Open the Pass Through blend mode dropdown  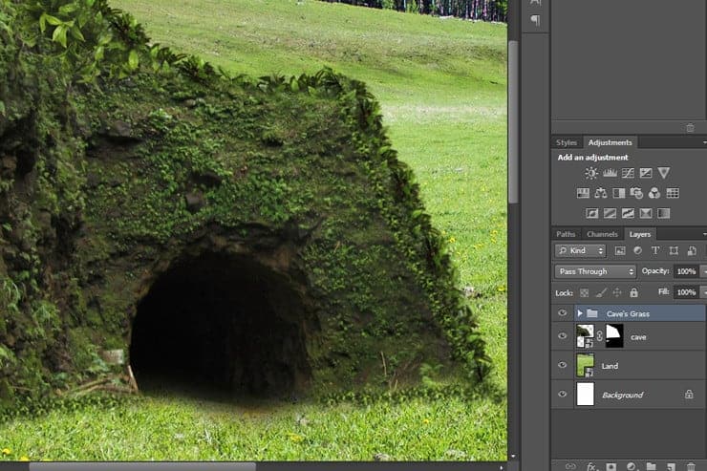tap(595, 271)
